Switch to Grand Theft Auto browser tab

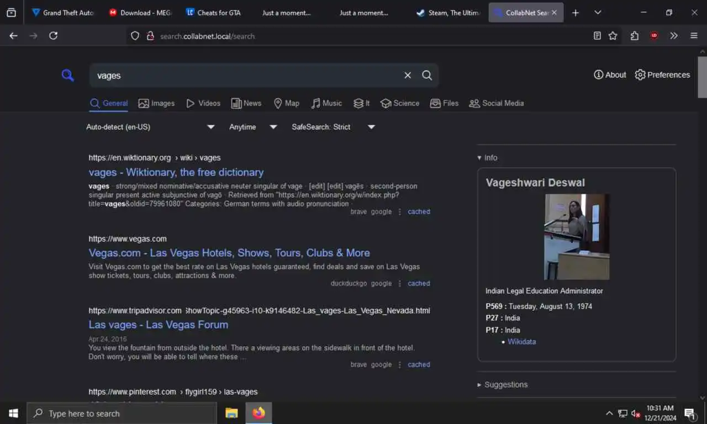(x=62, y=13)
